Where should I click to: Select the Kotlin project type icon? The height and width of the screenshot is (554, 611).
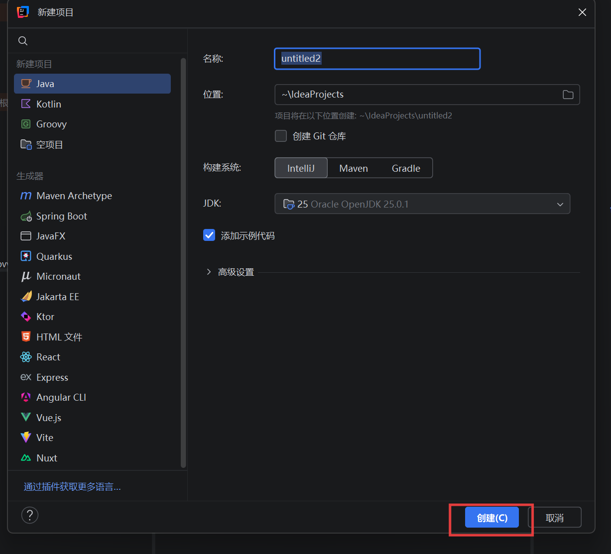click(x=26, y=104)
